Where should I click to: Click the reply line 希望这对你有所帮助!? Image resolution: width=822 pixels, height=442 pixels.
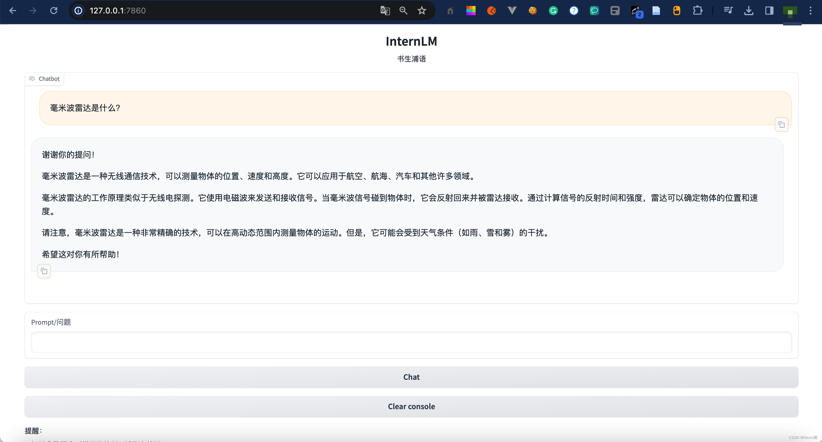81,254
